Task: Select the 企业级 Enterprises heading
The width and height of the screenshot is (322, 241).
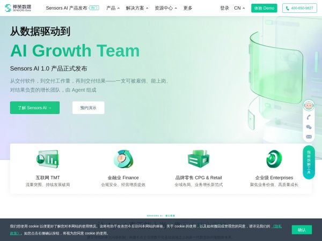Action: click(274, 178)
